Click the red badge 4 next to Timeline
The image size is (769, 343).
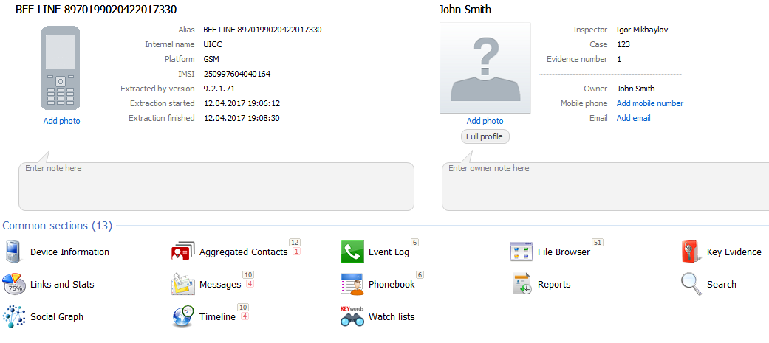point(245,316)
